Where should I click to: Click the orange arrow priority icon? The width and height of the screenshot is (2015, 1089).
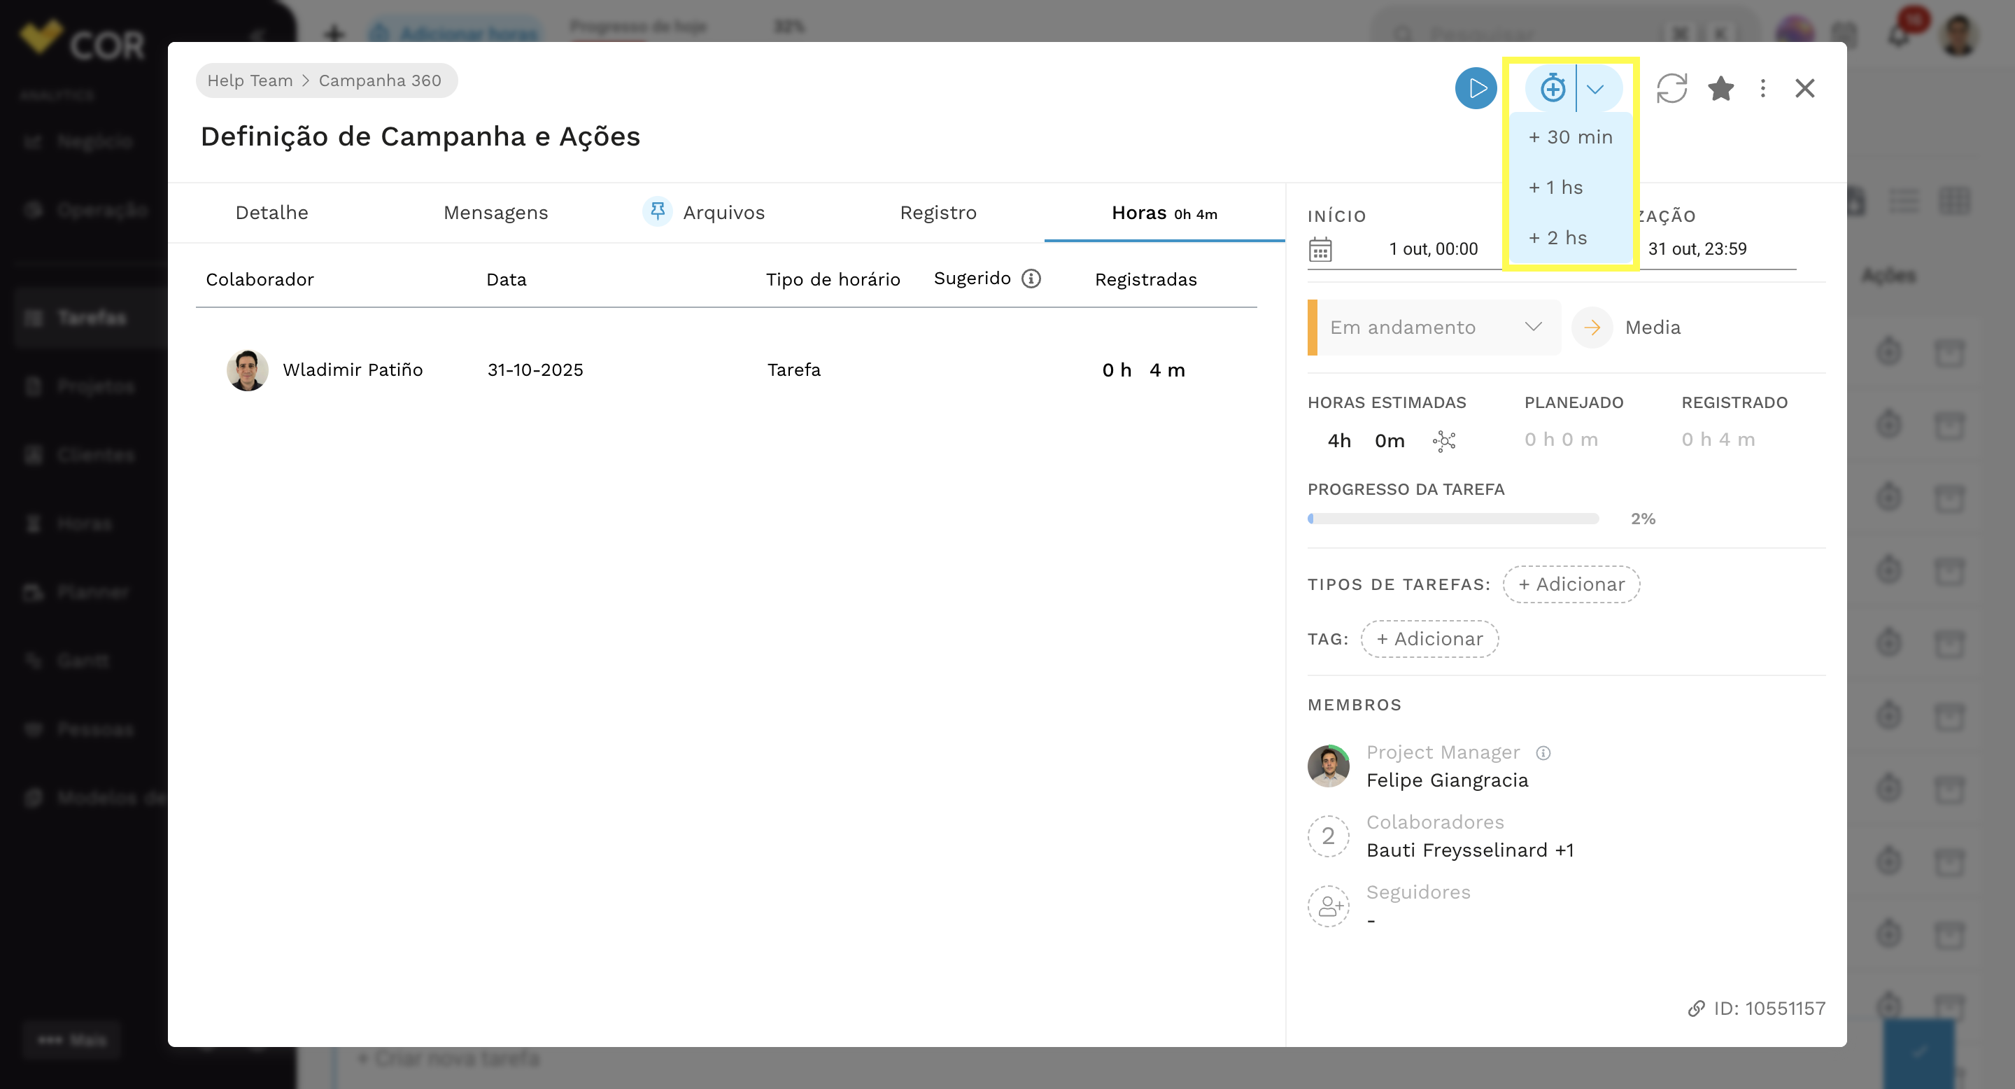tap(1592, 328)
